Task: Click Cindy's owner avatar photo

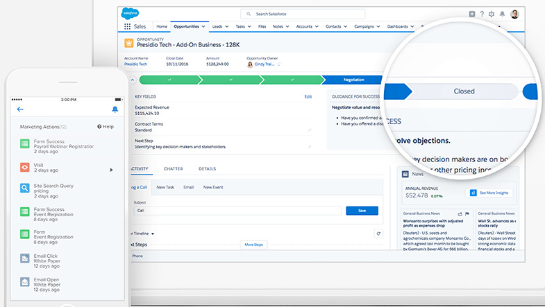Action: click(250, 64)
